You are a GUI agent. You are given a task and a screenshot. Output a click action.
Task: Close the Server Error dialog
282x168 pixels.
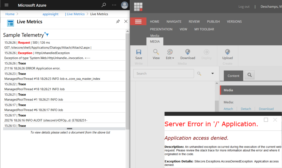275,120
